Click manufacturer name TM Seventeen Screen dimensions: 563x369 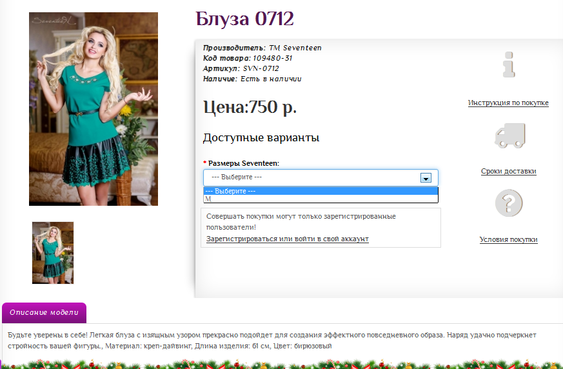click(x=295, y=48)
